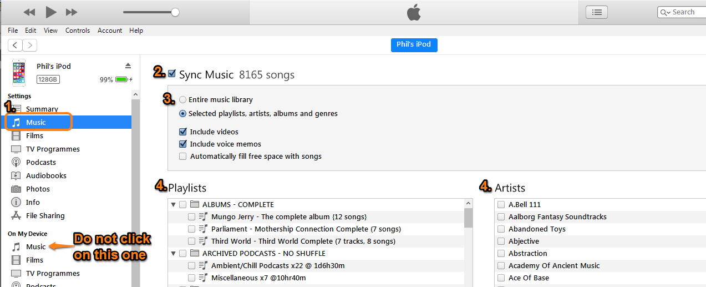
Task: Collapse ARCHIVED PODCASTS - NO SHUFFLE folder
Action: coord(173,253)
